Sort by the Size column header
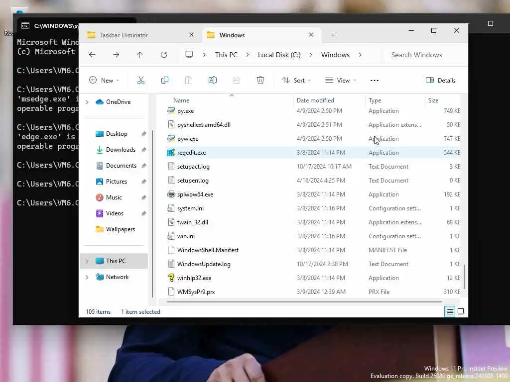 [433, 100]
